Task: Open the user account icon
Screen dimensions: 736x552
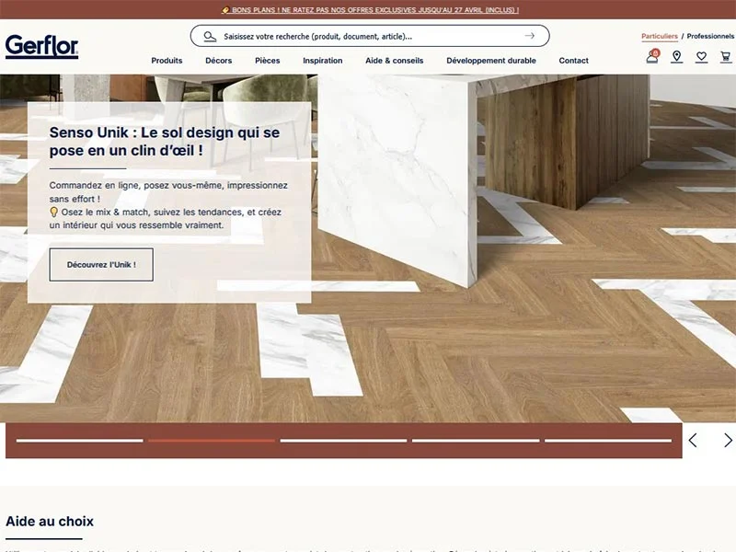Action: pyautogui.click(x=651, y=55)
